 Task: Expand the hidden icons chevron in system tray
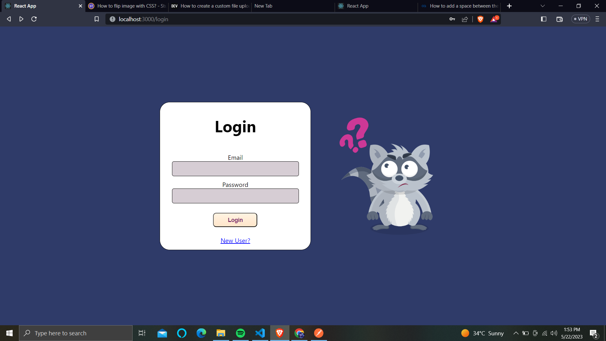[x=516, y=333]
